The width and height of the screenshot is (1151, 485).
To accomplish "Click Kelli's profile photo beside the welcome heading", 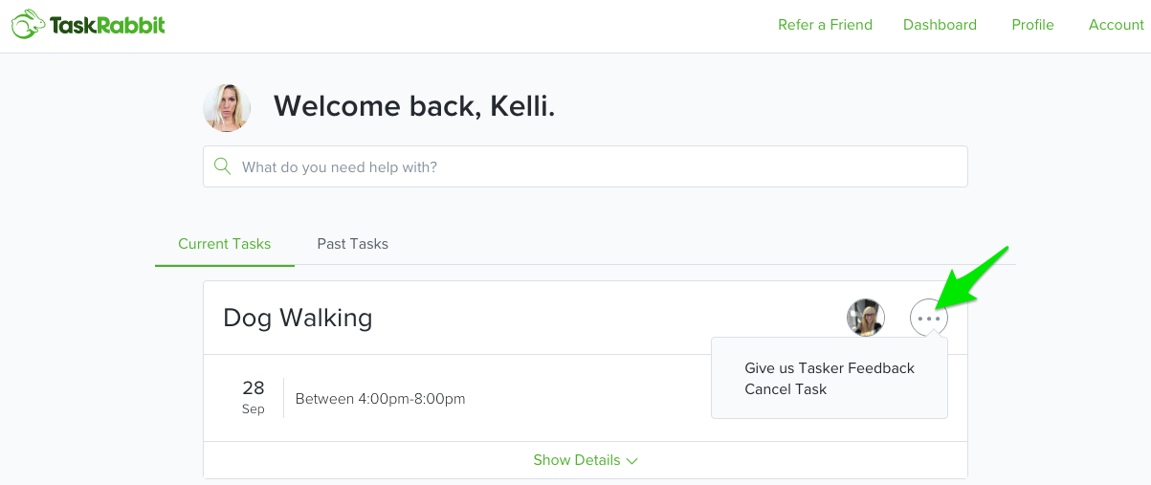I will click(x=227, y=107).
